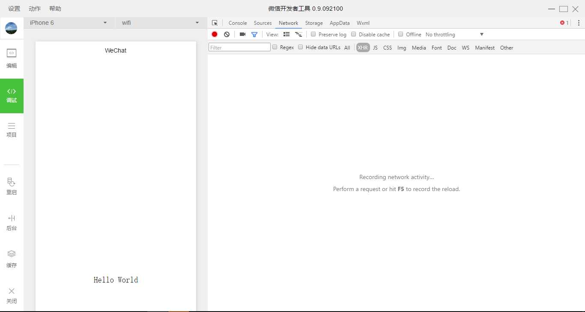Click the WeChat title in simulator
Image resolution: width=585 pixels, height=312 pixels.
tap(116, 50)
